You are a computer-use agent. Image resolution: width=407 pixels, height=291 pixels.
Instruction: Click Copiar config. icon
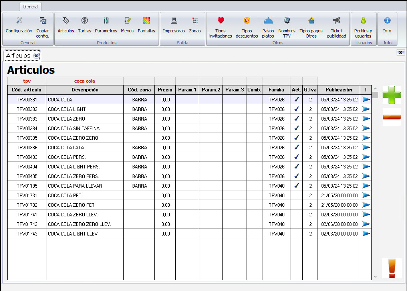43,27
